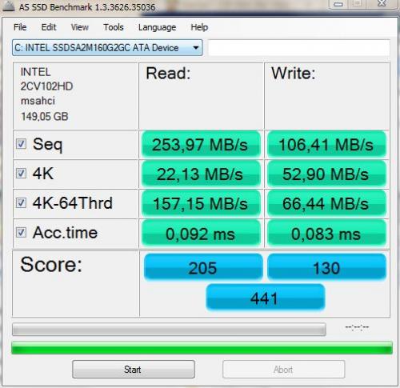This screenshot has width=400, height=388.
Task: Expand the drive selection dropdown arrow
Action: click(196, 48)
